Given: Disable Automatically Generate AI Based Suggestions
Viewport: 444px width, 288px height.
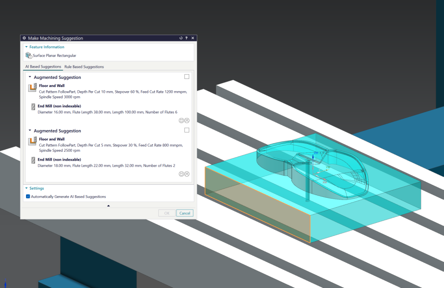Looking at the screenshot, I should coord(28,196).
